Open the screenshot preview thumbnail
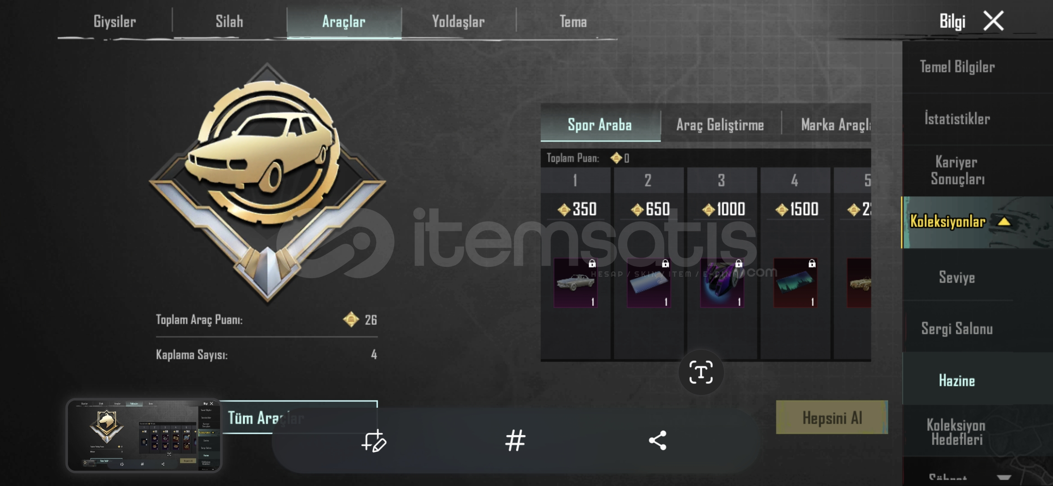 click(144, 436)
